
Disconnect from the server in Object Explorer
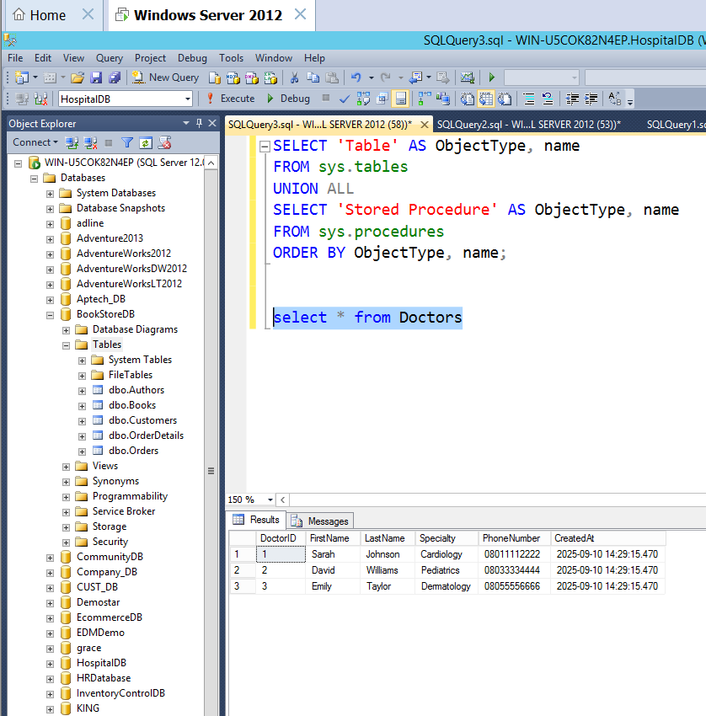(89, 143)
